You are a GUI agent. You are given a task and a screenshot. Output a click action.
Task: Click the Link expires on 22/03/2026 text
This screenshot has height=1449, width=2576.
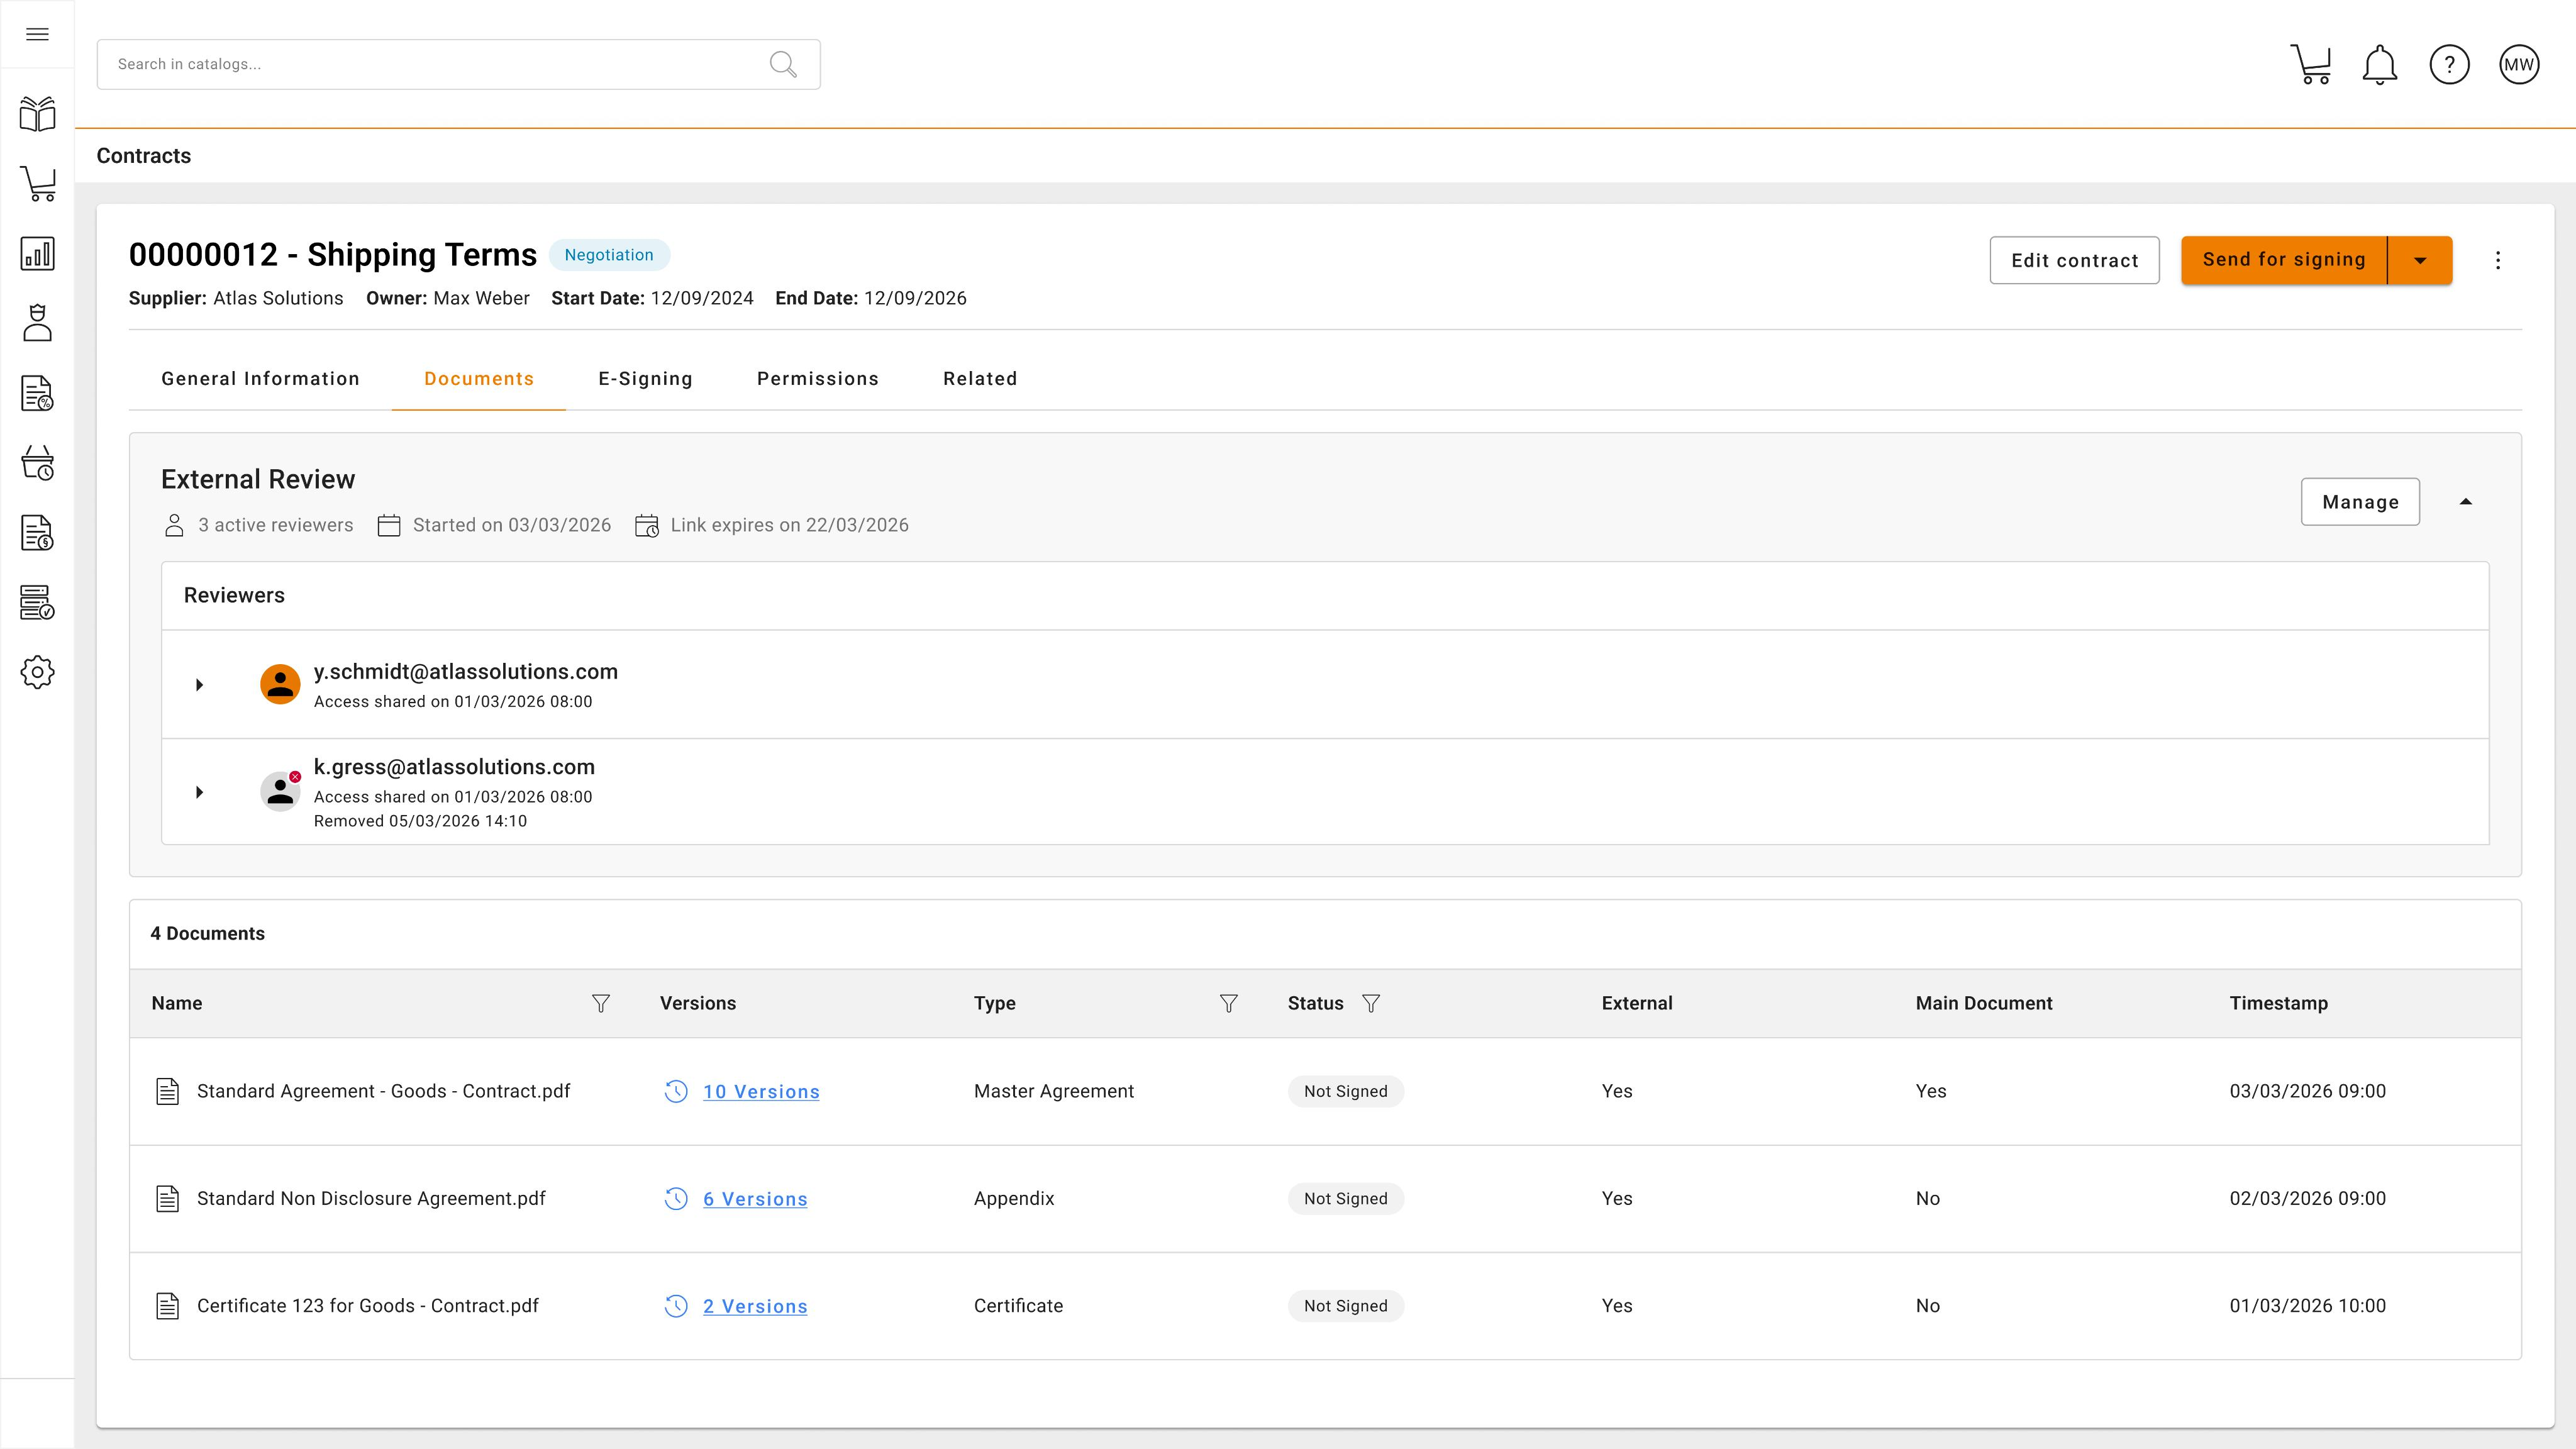789,525
